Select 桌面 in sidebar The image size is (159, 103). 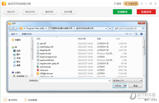click(17, 65)
